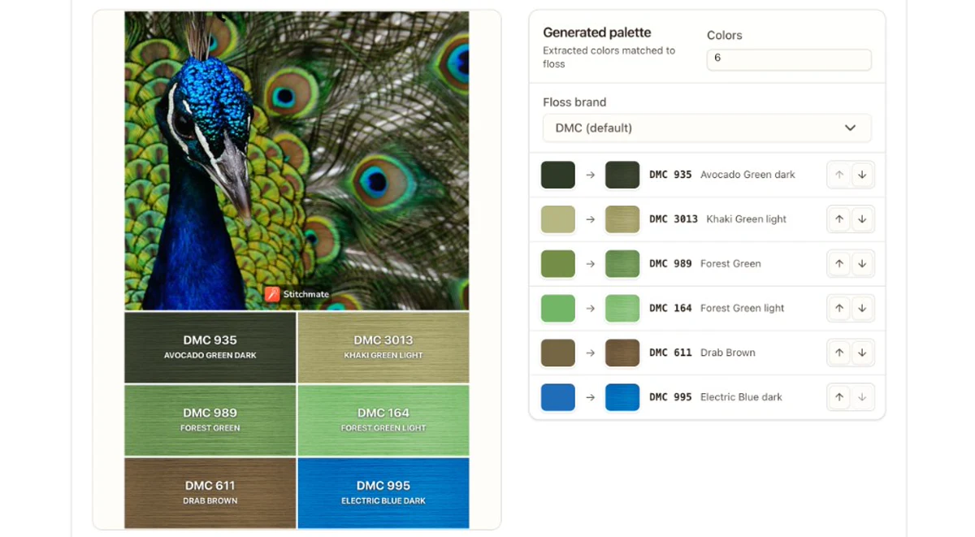Move DMC 3013 Khaki Green light up
Screen dimensions: 975x537
(x=839, y=219)
